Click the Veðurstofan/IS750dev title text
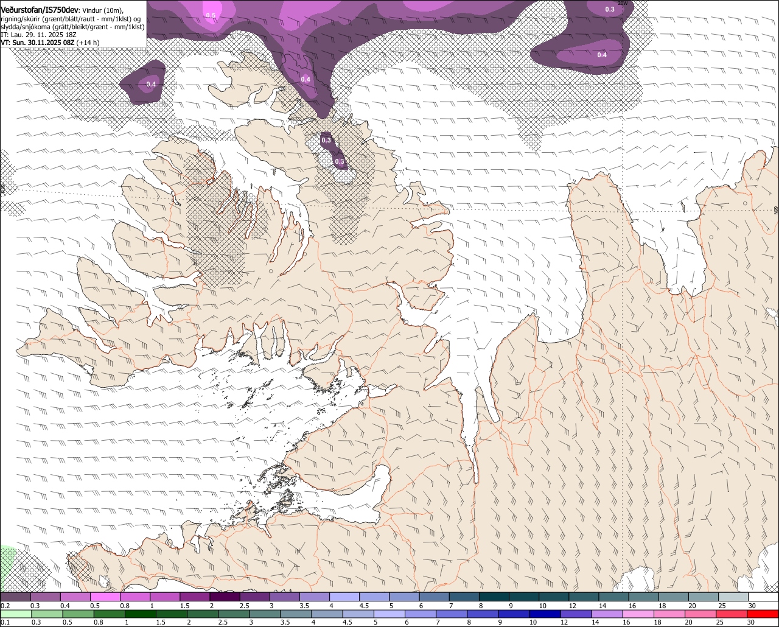The image size is (779, 627). click(40, 10)
